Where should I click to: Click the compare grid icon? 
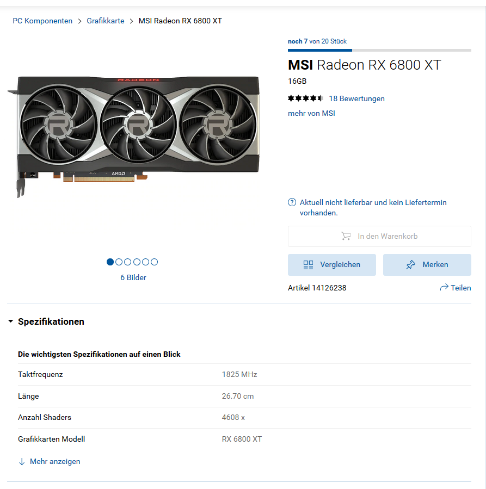click(308, 265)
